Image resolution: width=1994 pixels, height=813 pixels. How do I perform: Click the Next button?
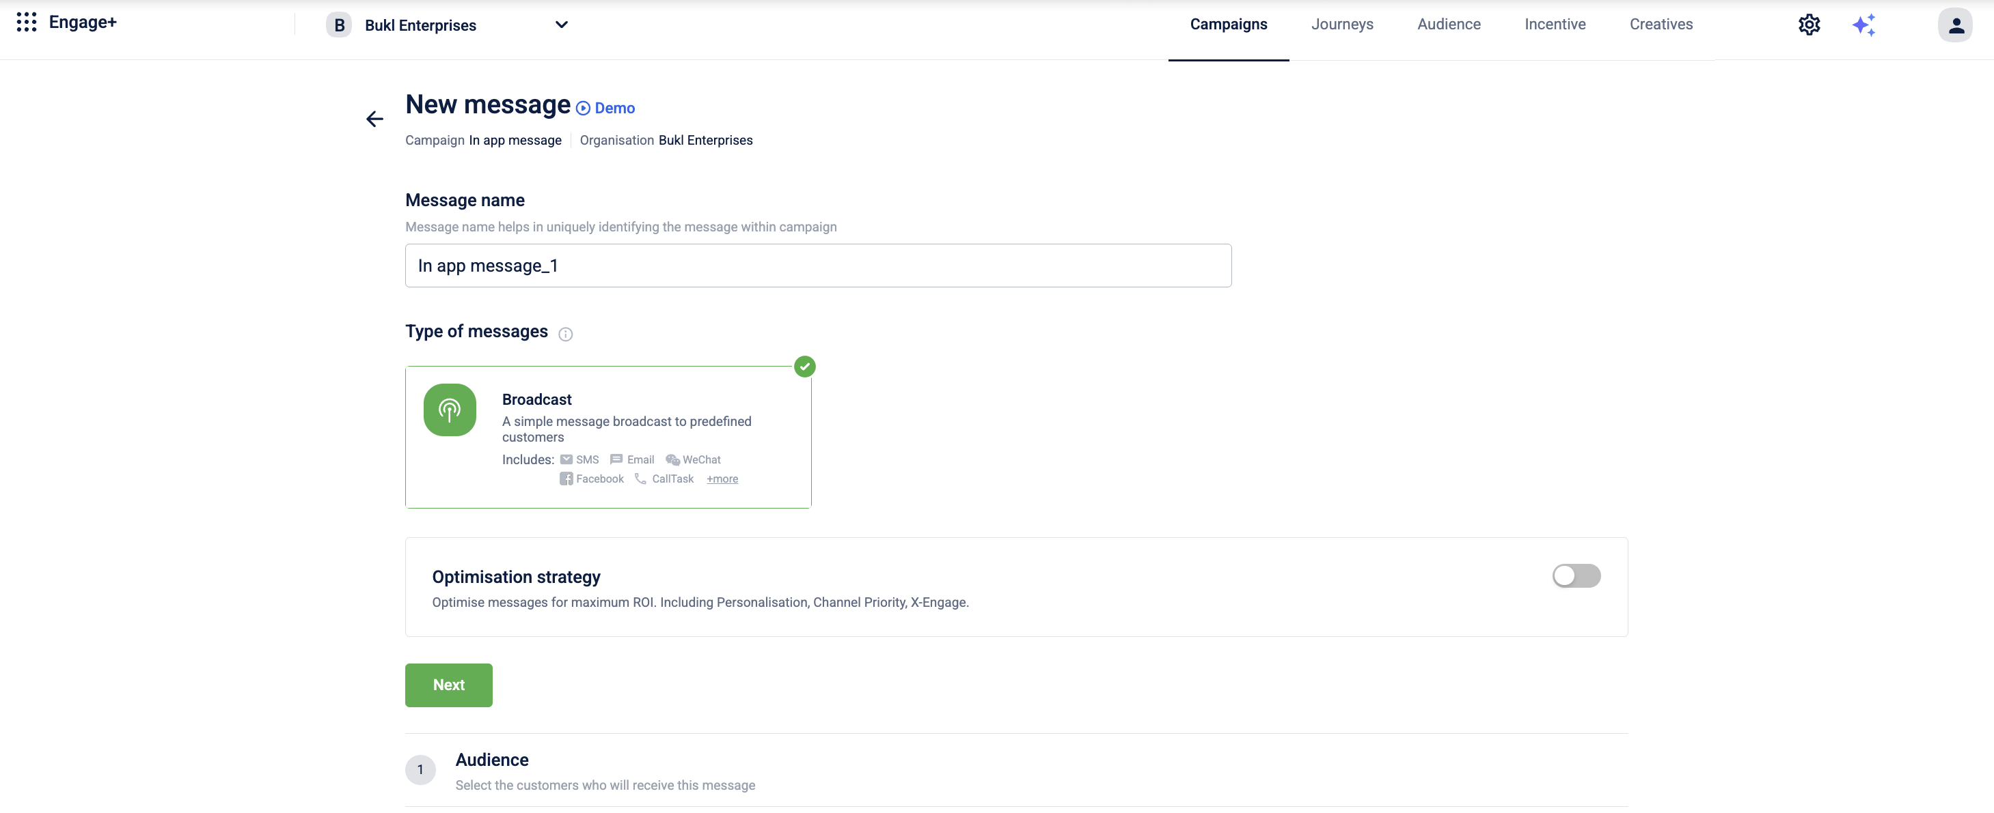[449, 685]
